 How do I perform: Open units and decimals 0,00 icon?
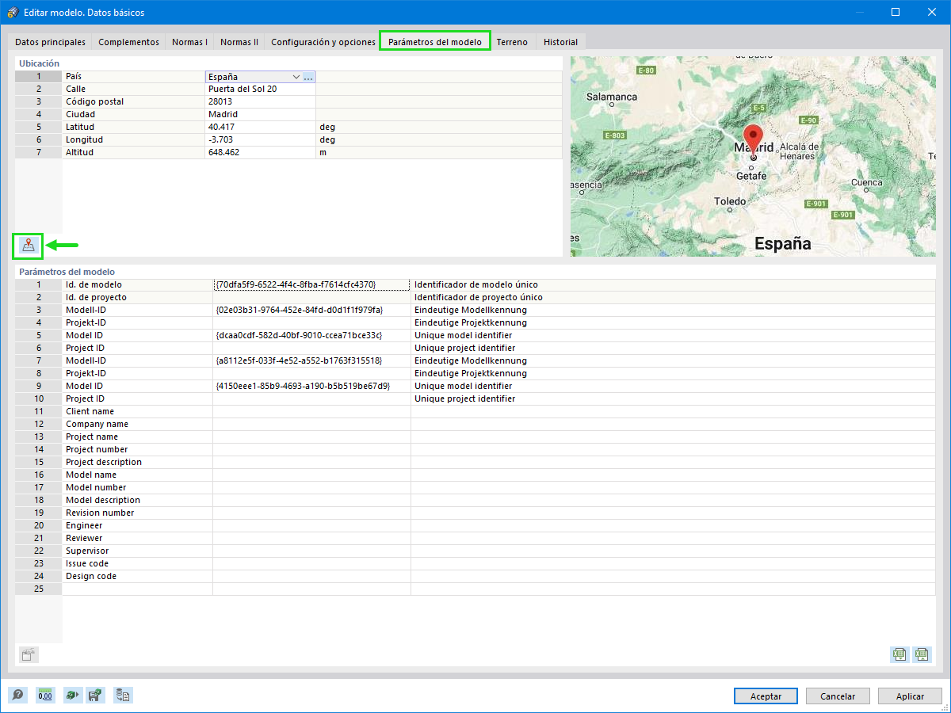45,696
